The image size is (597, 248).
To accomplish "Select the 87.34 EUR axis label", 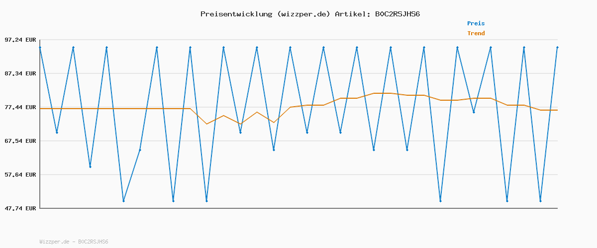I will (x=21, y=73).
